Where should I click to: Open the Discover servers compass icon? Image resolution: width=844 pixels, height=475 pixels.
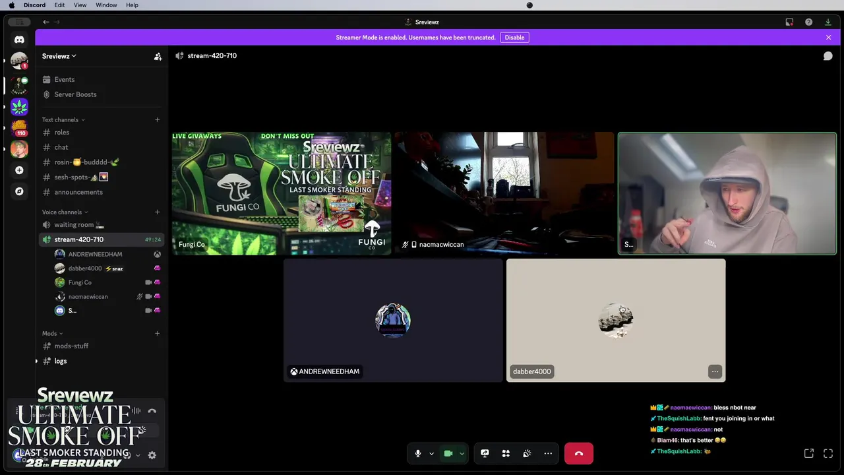coord(19,191)
